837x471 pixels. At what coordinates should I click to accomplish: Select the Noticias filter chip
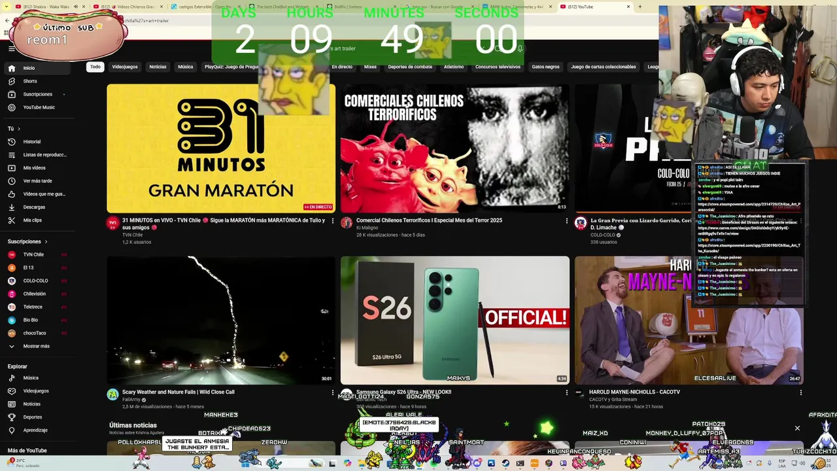(x=158, y=67)
